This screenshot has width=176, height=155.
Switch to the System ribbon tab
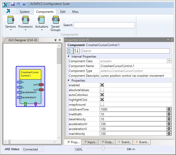click(x=25, y=12)
